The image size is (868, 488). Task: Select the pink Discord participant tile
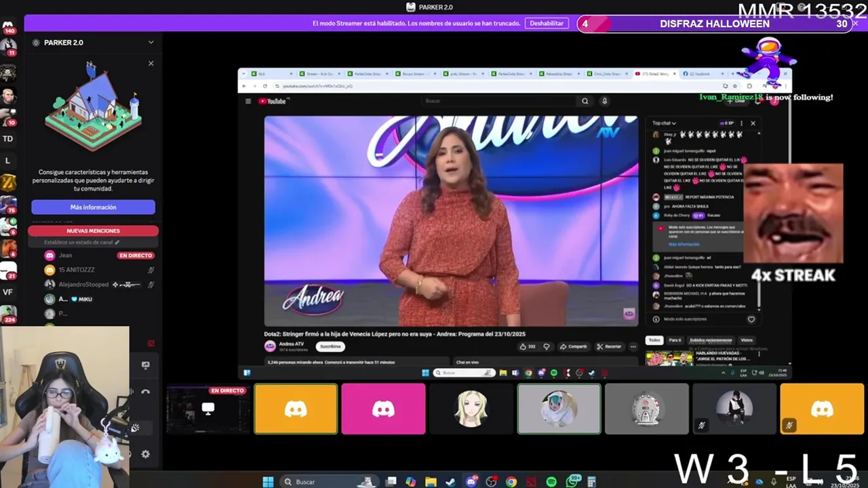pos(383,409)
